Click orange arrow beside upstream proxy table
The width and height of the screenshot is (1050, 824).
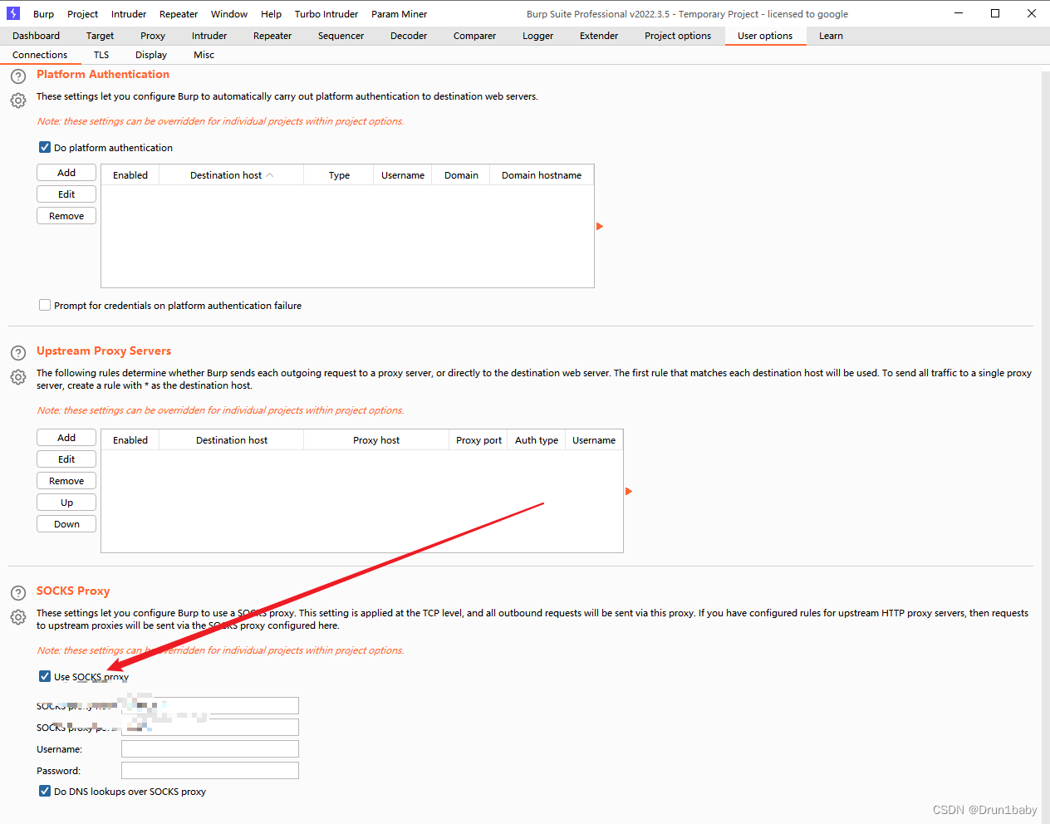(629, 491)
